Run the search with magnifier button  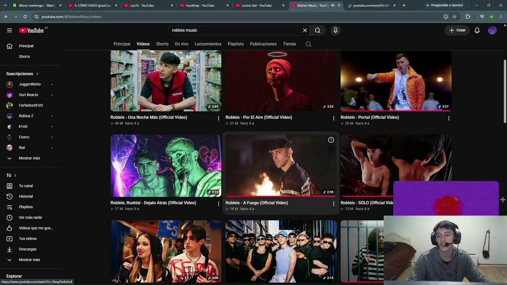(318, 30)
